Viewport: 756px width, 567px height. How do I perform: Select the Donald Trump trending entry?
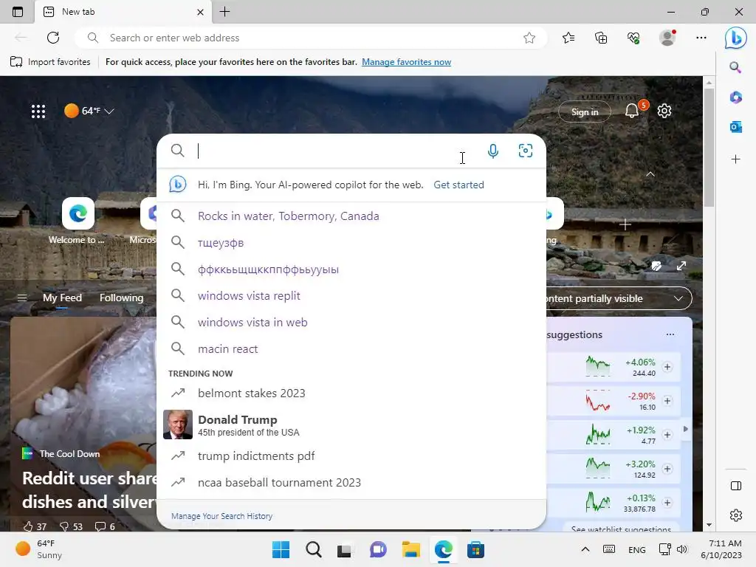[351, 425]
